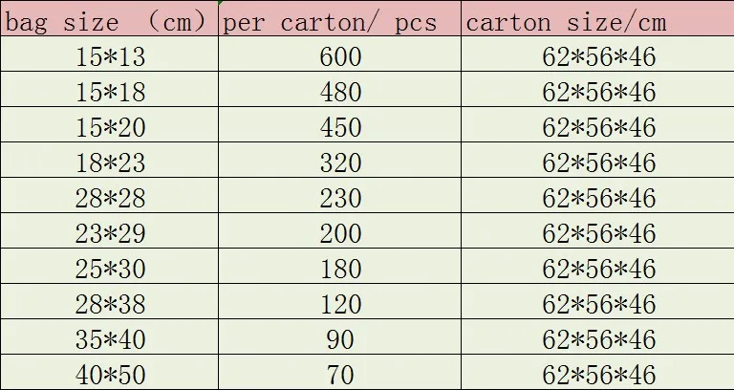
Task: Click the 40*50 bag size cell
Action: (x=110, y=374)
